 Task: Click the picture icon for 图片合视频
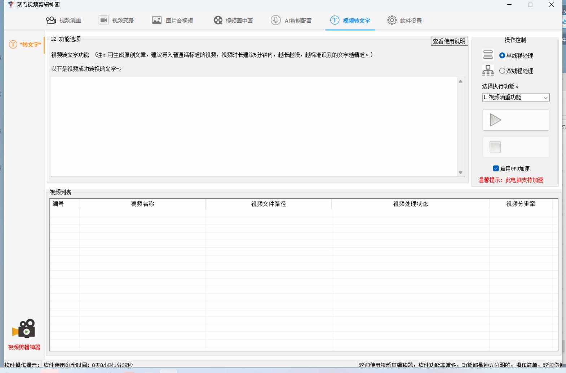[x=157, y=20]
